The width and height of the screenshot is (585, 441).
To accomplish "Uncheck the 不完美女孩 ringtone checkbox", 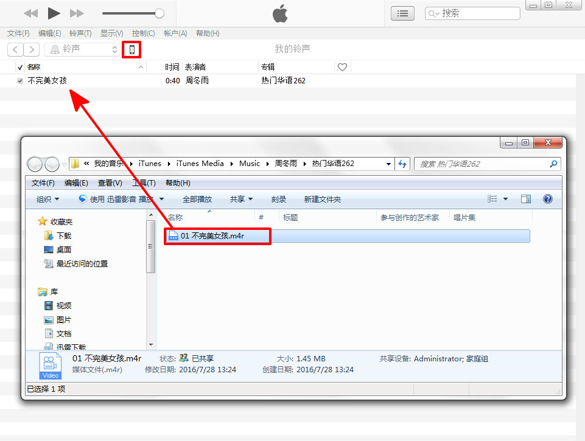I will pyautogui.click(x=20, y=80).
